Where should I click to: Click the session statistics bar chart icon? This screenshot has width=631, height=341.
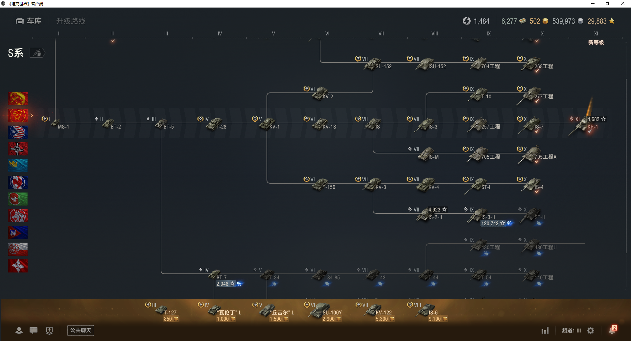tap(545, 331)
